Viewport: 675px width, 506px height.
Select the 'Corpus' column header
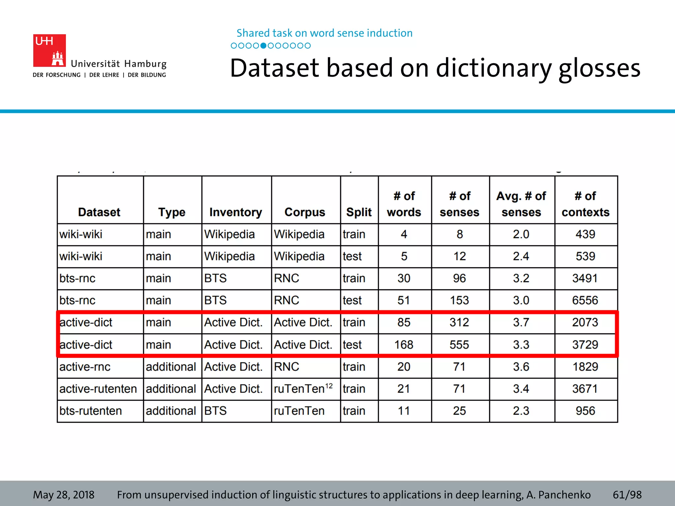305,212
